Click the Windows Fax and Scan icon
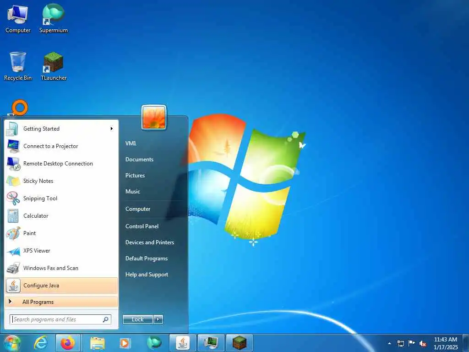469x352 pixels. point(13,268)
